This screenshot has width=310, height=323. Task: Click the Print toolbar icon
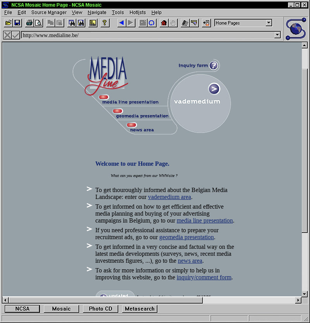click(29, 23)
